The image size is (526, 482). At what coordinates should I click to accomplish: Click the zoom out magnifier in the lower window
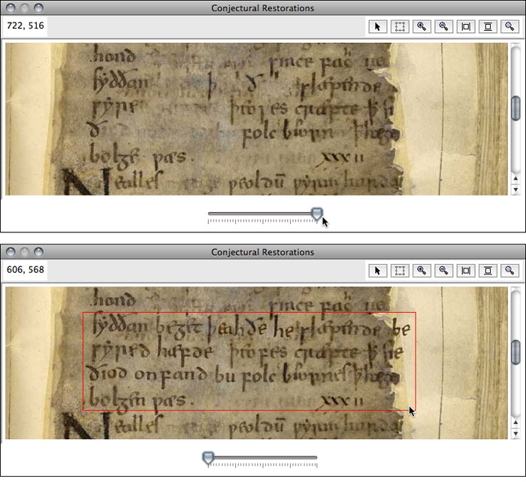(444, 271)
